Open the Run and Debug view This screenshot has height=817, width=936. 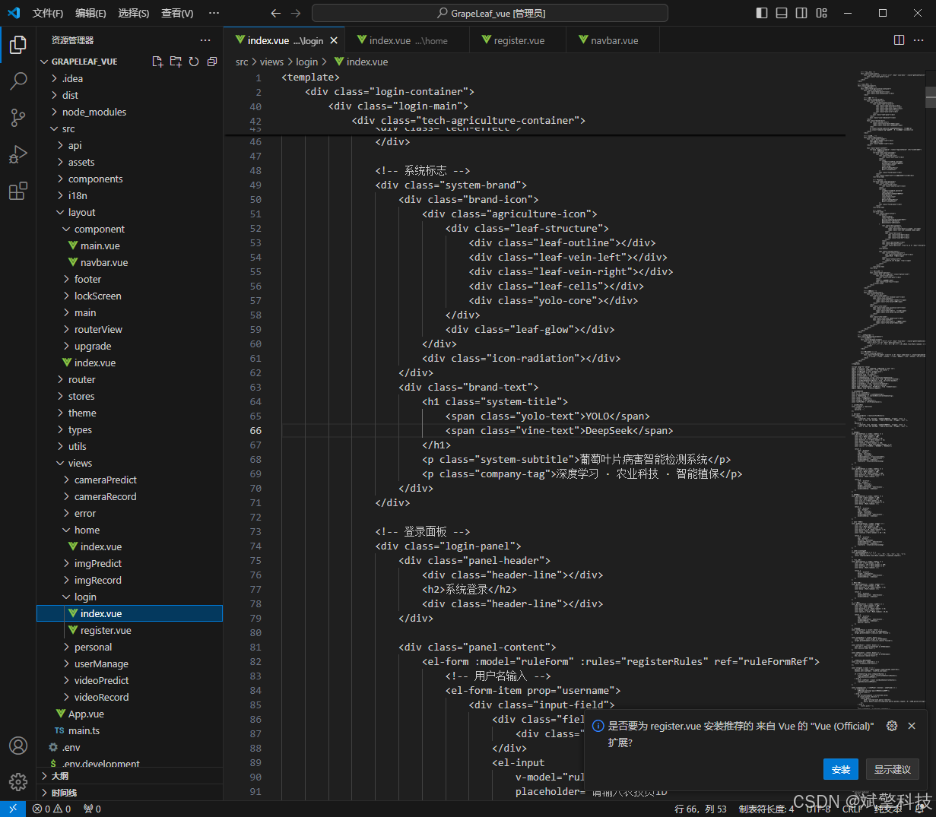[x=18, y=154]
